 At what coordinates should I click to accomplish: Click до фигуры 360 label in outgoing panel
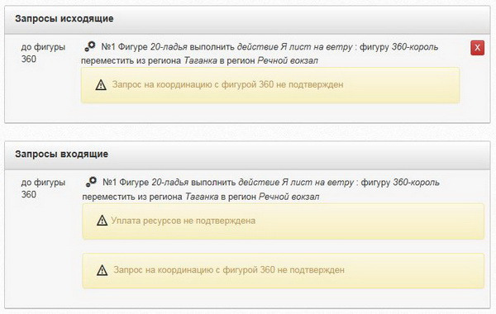click(x=43, y=53)
